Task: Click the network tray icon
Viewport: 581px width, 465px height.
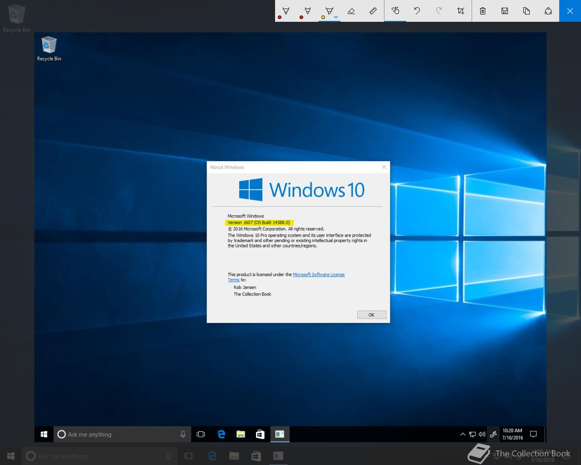Action: point(473,435)
